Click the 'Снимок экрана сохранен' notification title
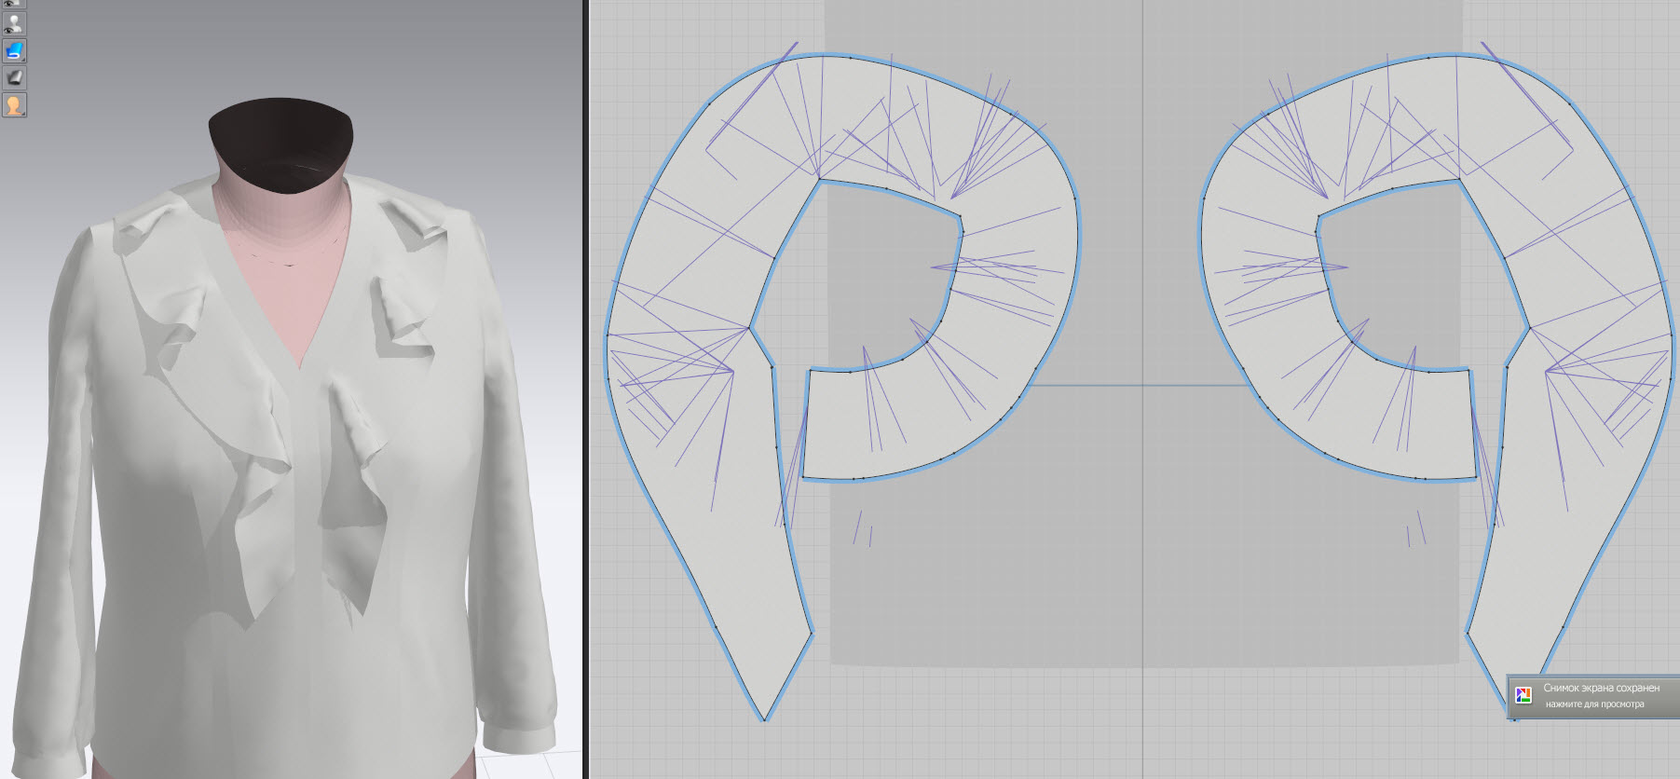Screen dimensions: 1680x779 (1601, 688)
